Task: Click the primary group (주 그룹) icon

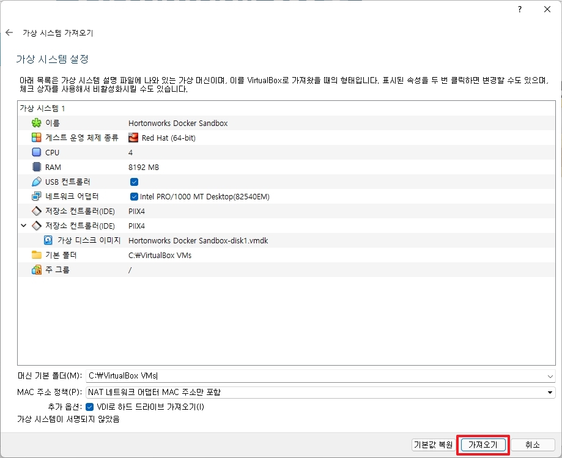Action: (36, 270)
